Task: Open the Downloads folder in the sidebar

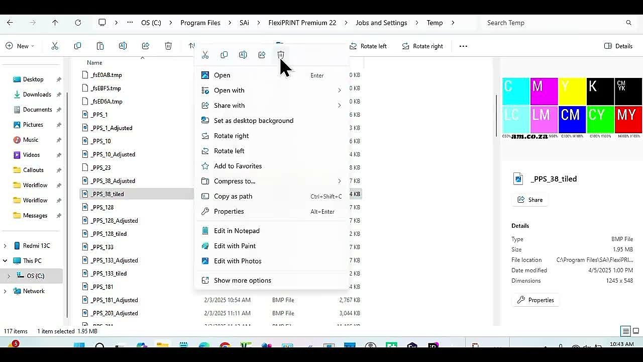Action: click(x=37, y=95)
